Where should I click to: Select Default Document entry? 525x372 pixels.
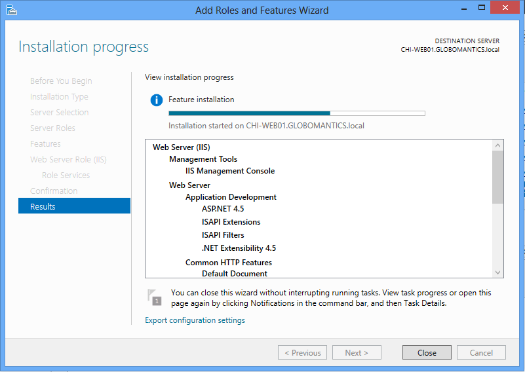pos(235,274)
